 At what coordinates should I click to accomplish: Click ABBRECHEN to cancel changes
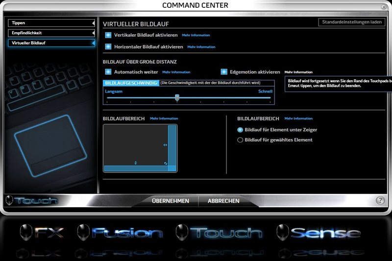pyautogui.click(x=223, y=201)
